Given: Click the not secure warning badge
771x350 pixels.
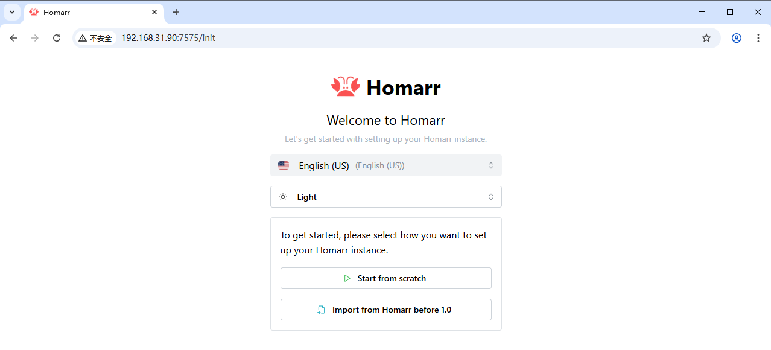Looking at the screenshot, I should (x=95, y=38).
